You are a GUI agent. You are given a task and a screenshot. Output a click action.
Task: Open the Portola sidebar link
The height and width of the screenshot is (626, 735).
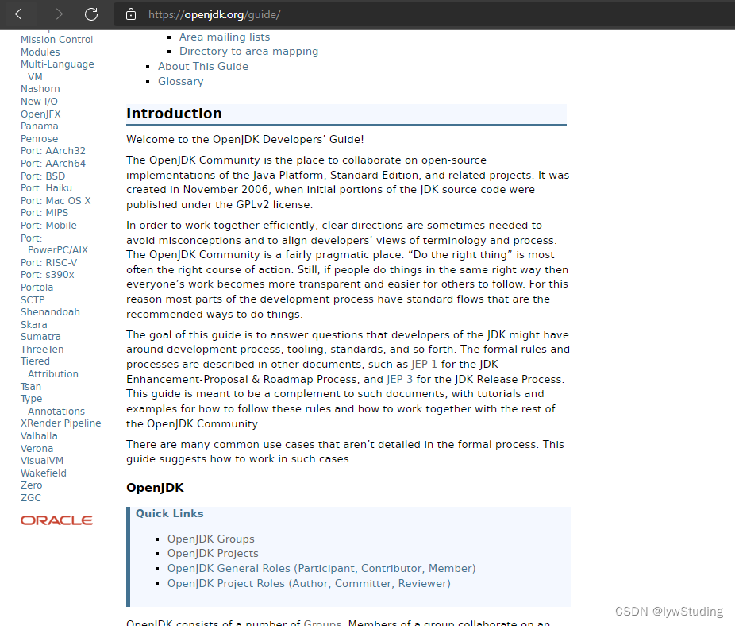[x=37, y=288]
